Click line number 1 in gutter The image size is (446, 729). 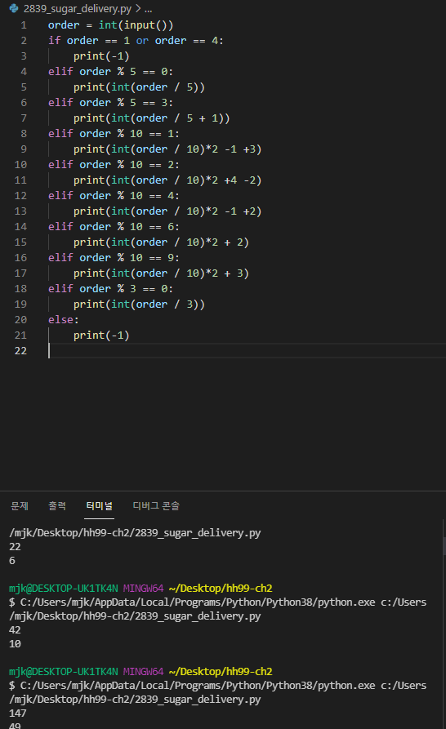24,25
